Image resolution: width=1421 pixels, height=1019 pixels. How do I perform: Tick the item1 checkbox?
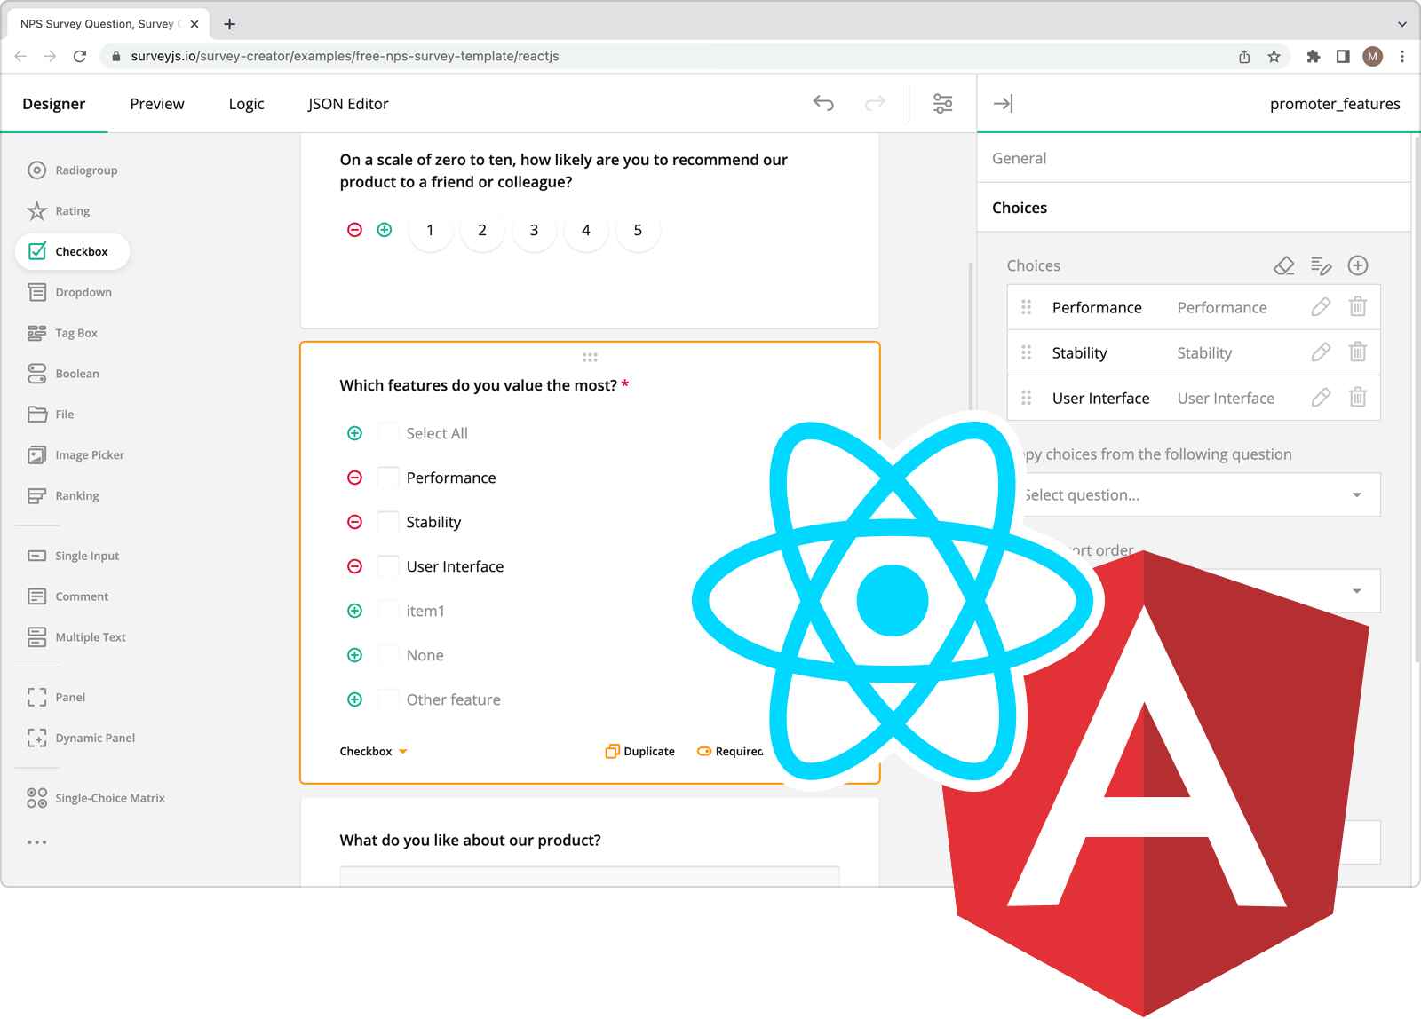[x=388, y=611]
